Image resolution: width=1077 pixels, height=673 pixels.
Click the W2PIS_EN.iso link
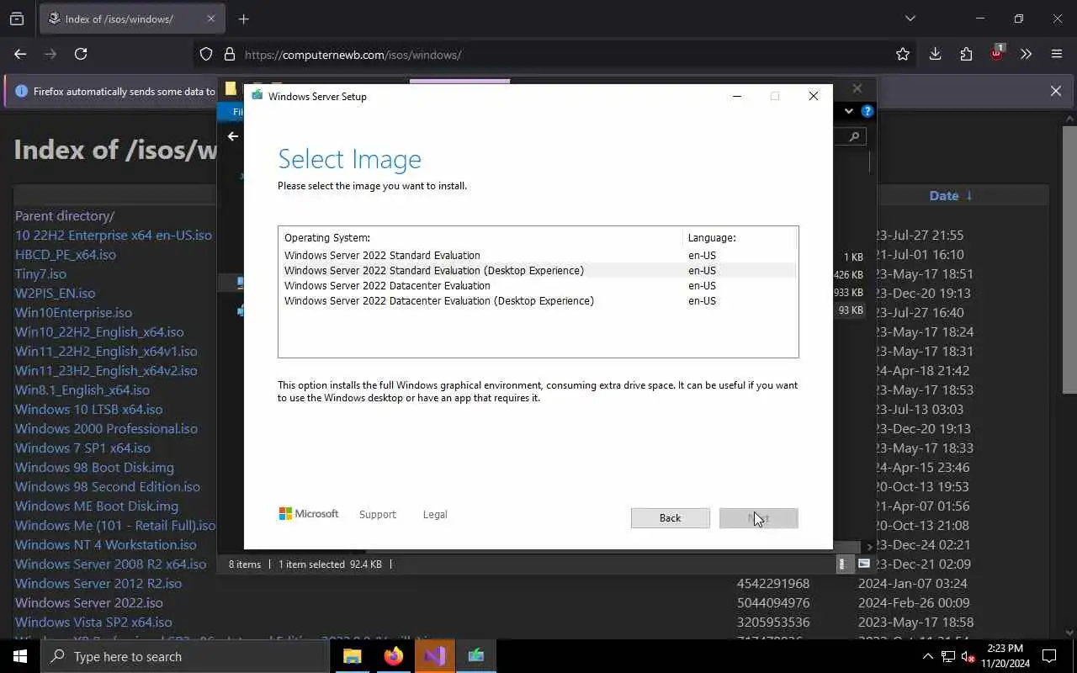pyautogui.click(x=56, y=293)
